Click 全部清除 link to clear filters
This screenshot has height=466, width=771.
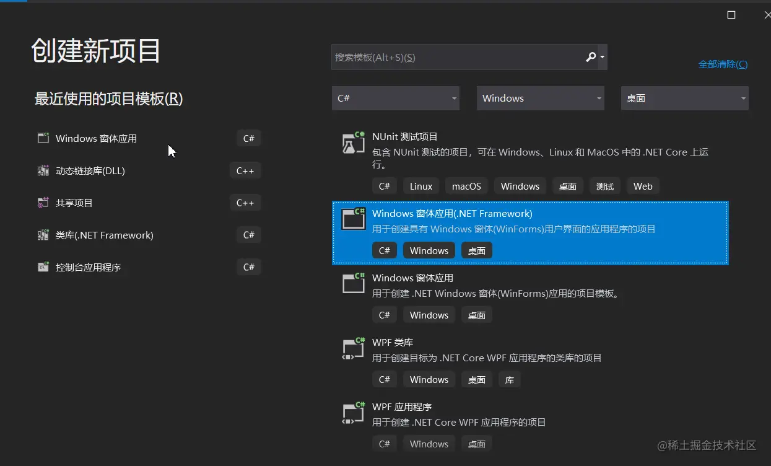pyautogui.click(x=723, y=64)
